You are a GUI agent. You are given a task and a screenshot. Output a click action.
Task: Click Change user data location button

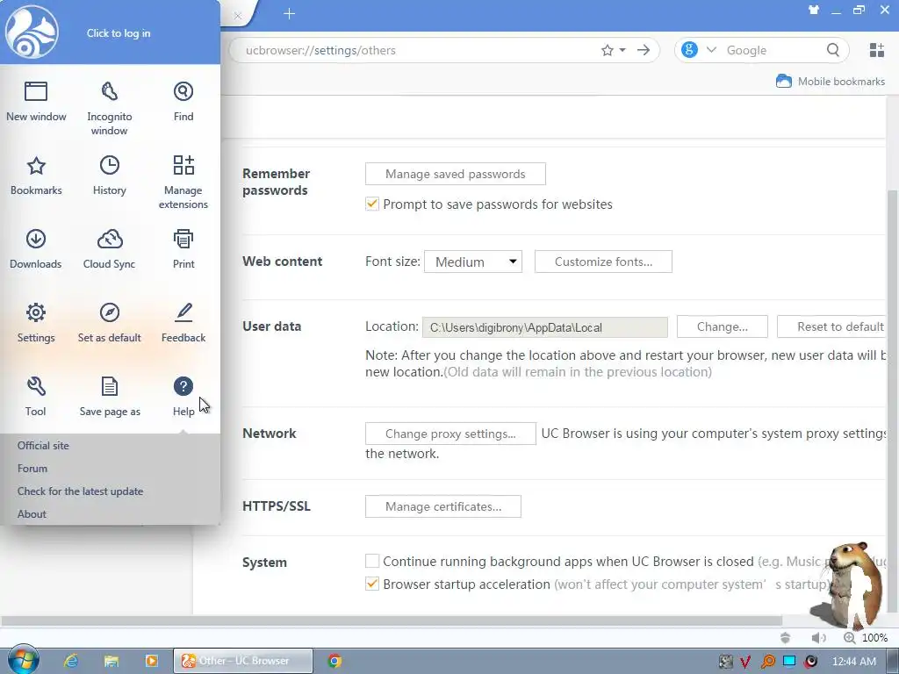pos(723,326)
